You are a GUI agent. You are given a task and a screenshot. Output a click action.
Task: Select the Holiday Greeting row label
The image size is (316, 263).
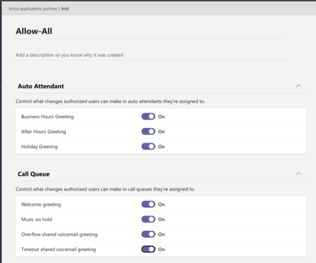point(39,146)
